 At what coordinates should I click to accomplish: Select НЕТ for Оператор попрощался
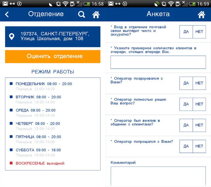point(199,146)
